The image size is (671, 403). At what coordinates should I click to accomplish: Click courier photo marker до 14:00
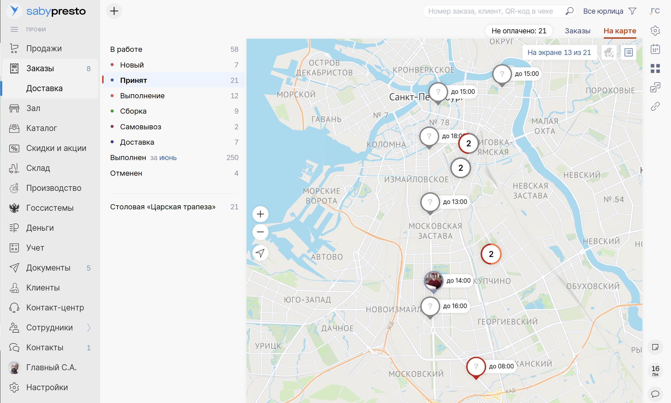[x=433, y=281]
